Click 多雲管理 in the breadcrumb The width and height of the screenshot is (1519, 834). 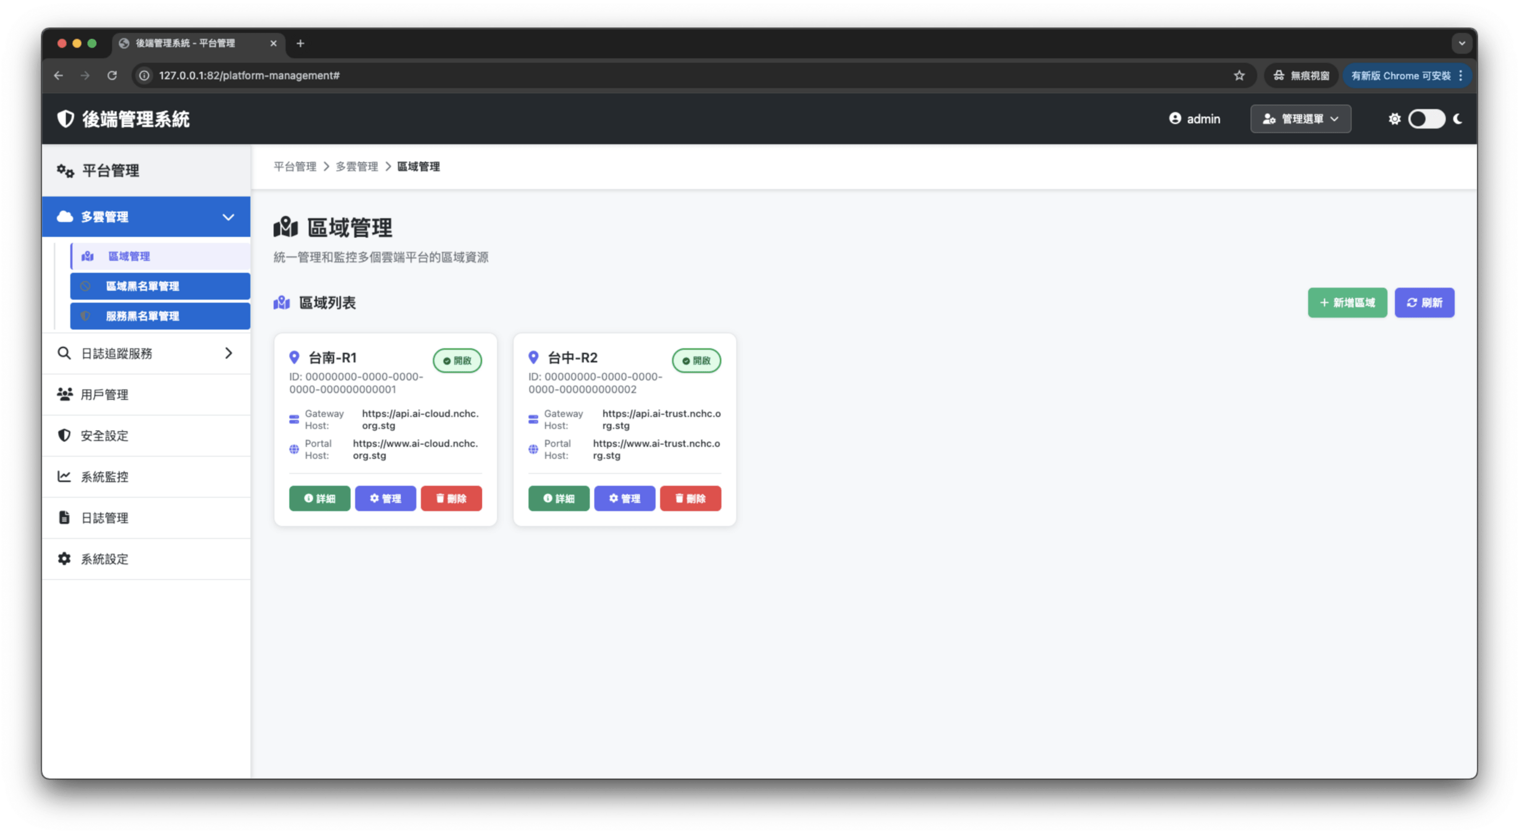click(x=357, y=167)
